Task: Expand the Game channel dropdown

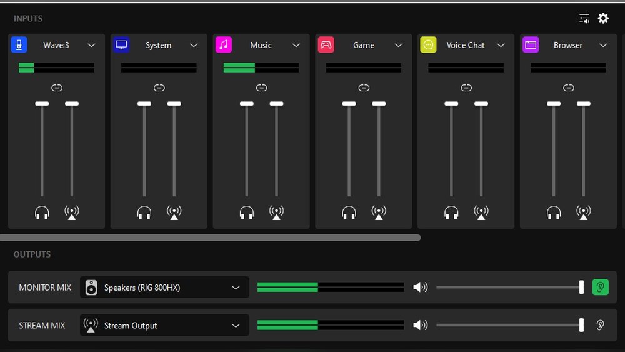Action: [398, 45]
